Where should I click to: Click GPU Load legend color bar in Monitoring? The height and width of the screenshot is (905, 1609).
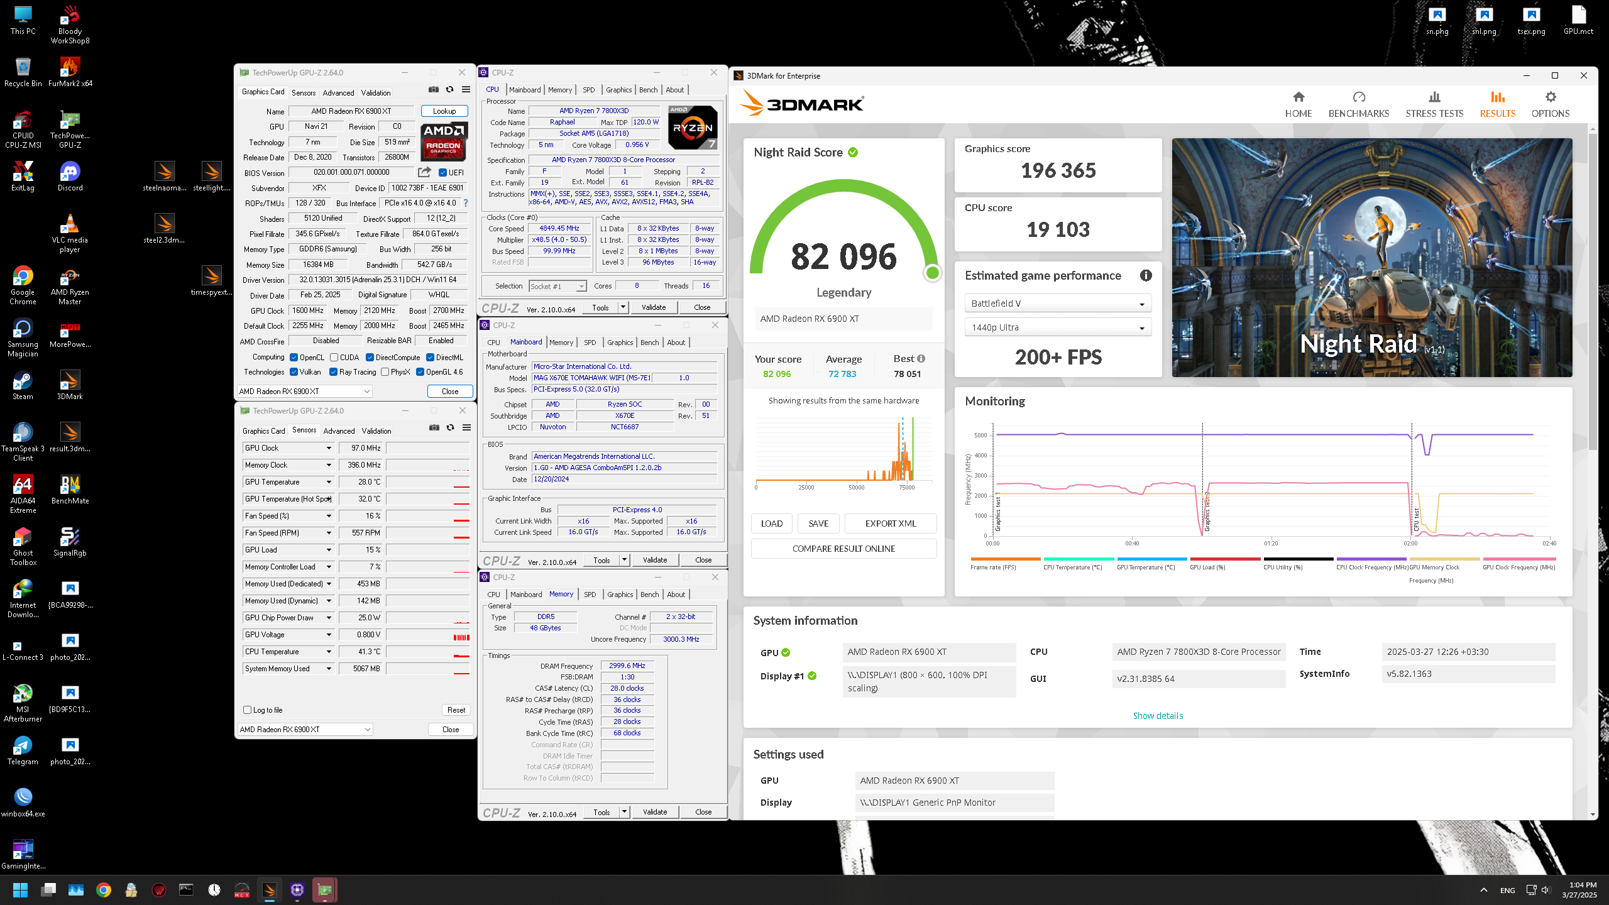1225,559
